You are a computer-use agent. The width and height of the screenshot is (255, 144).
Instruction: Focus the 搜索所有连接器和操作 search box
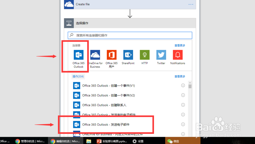click(x=130, y=35)
